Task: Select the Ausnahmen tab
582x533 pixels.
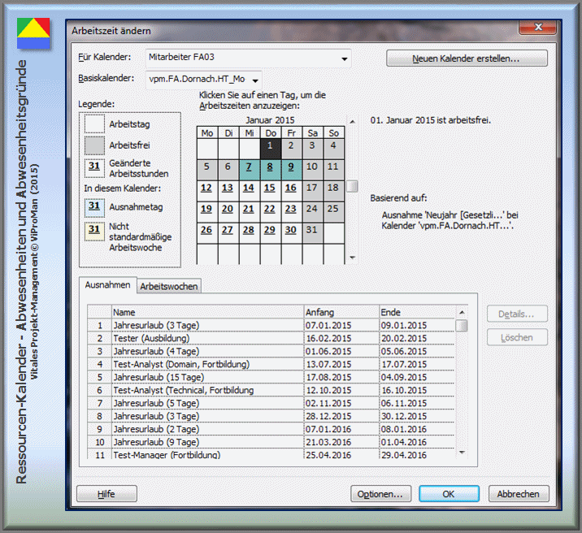Action: tap(107, 285)
